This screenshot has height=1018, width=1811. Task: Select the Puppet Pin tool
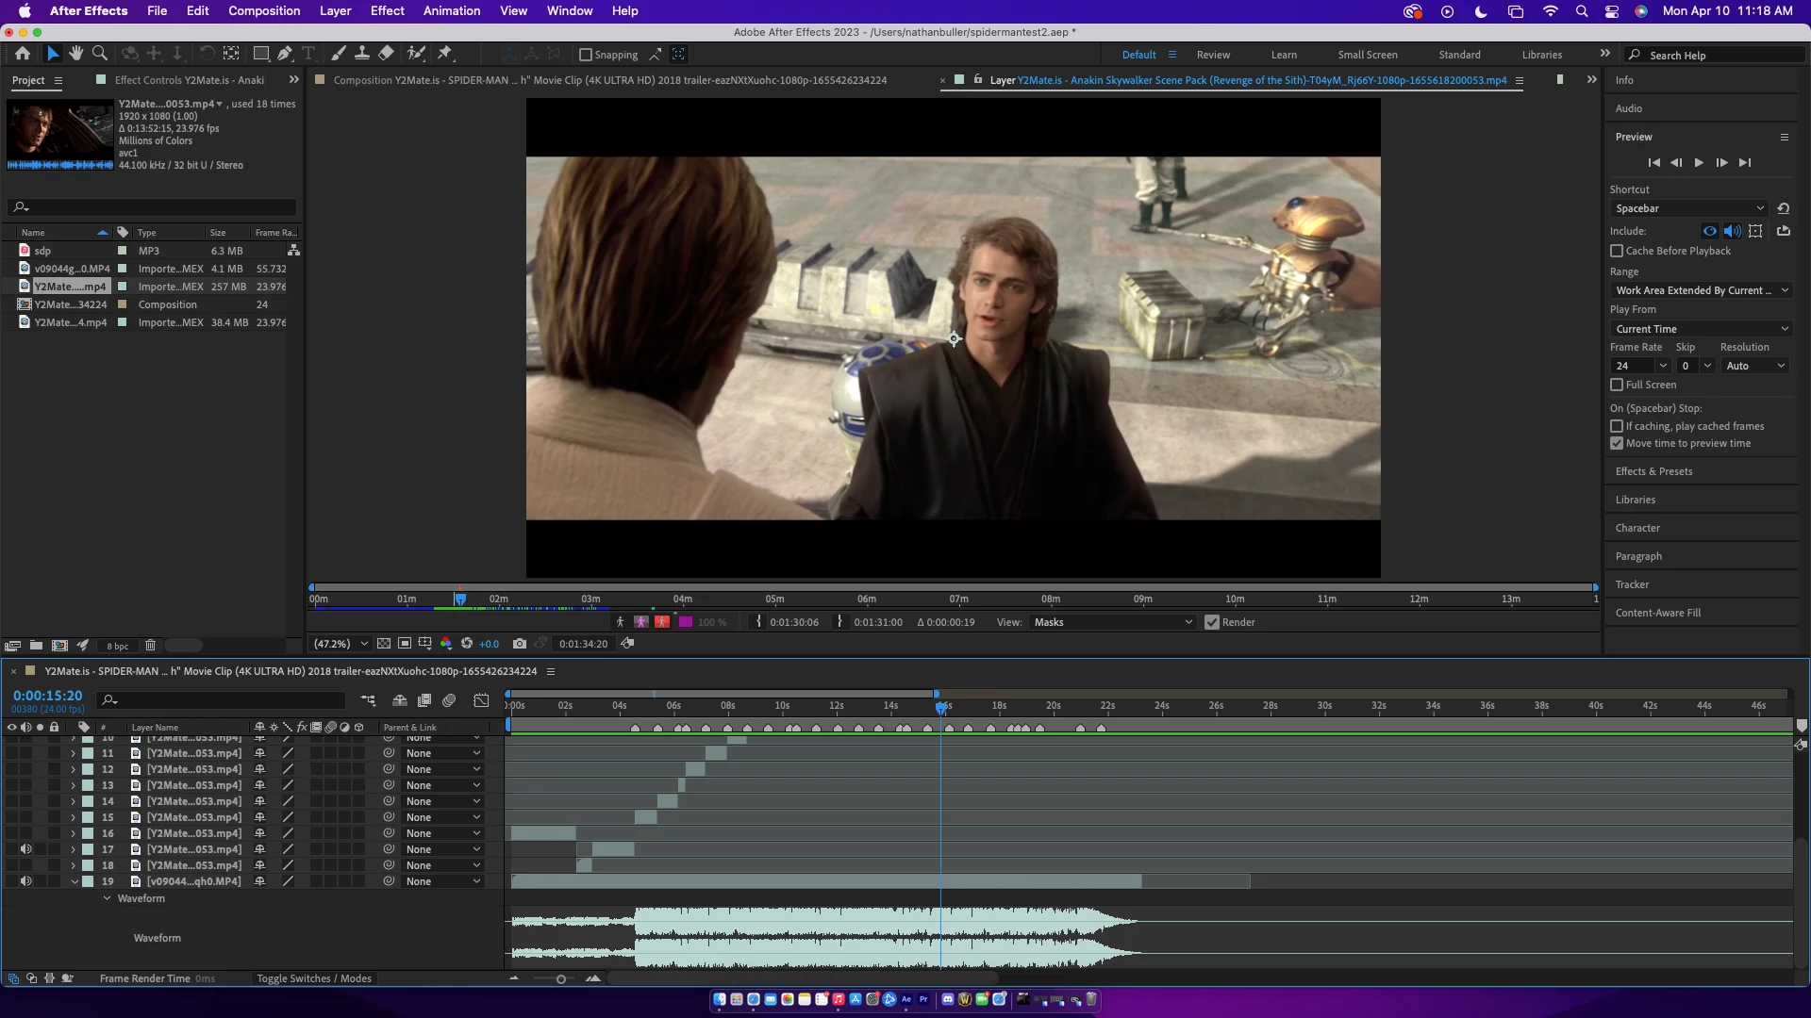pyautogui.click(x=445, y=54)
